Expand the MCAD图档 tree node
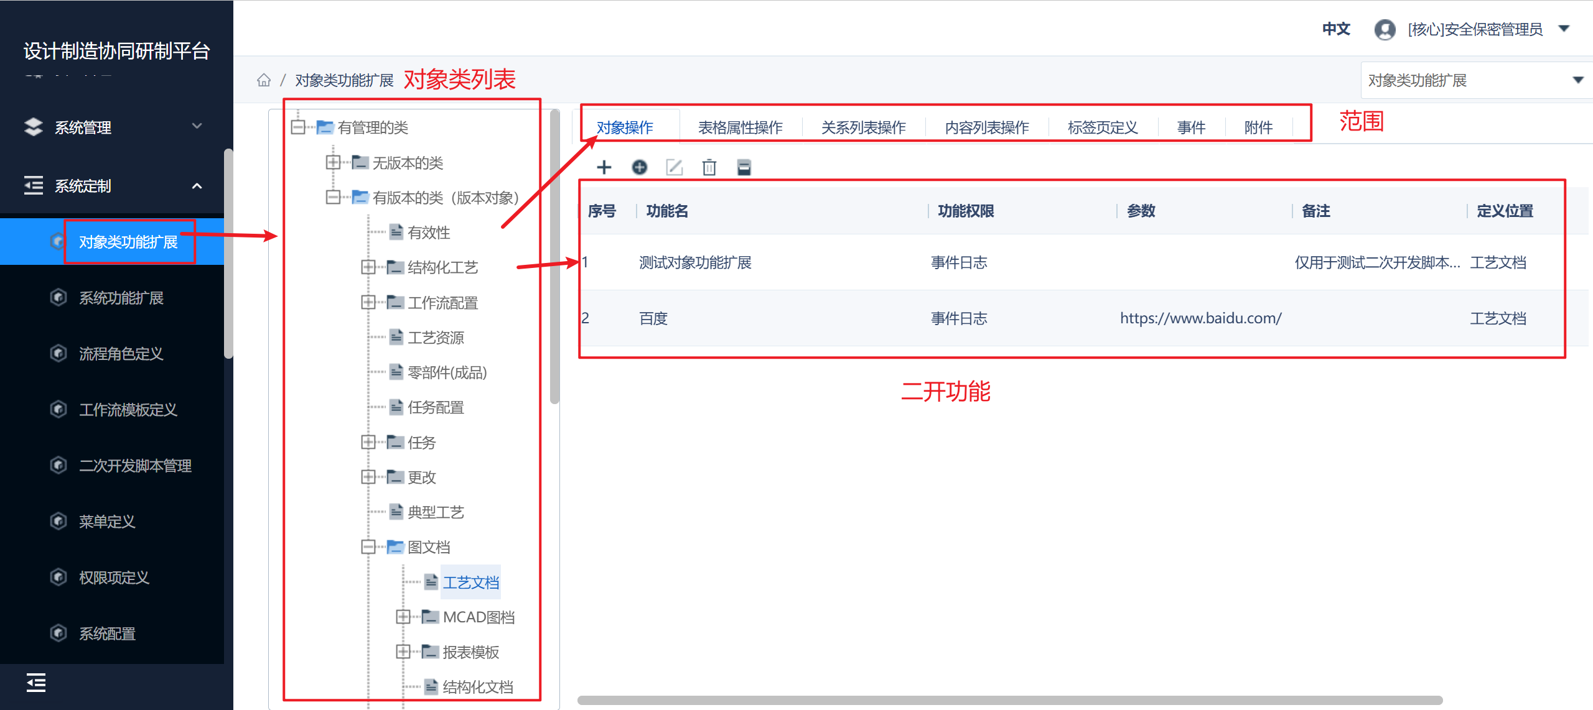1593x710 pixels. 403,617
